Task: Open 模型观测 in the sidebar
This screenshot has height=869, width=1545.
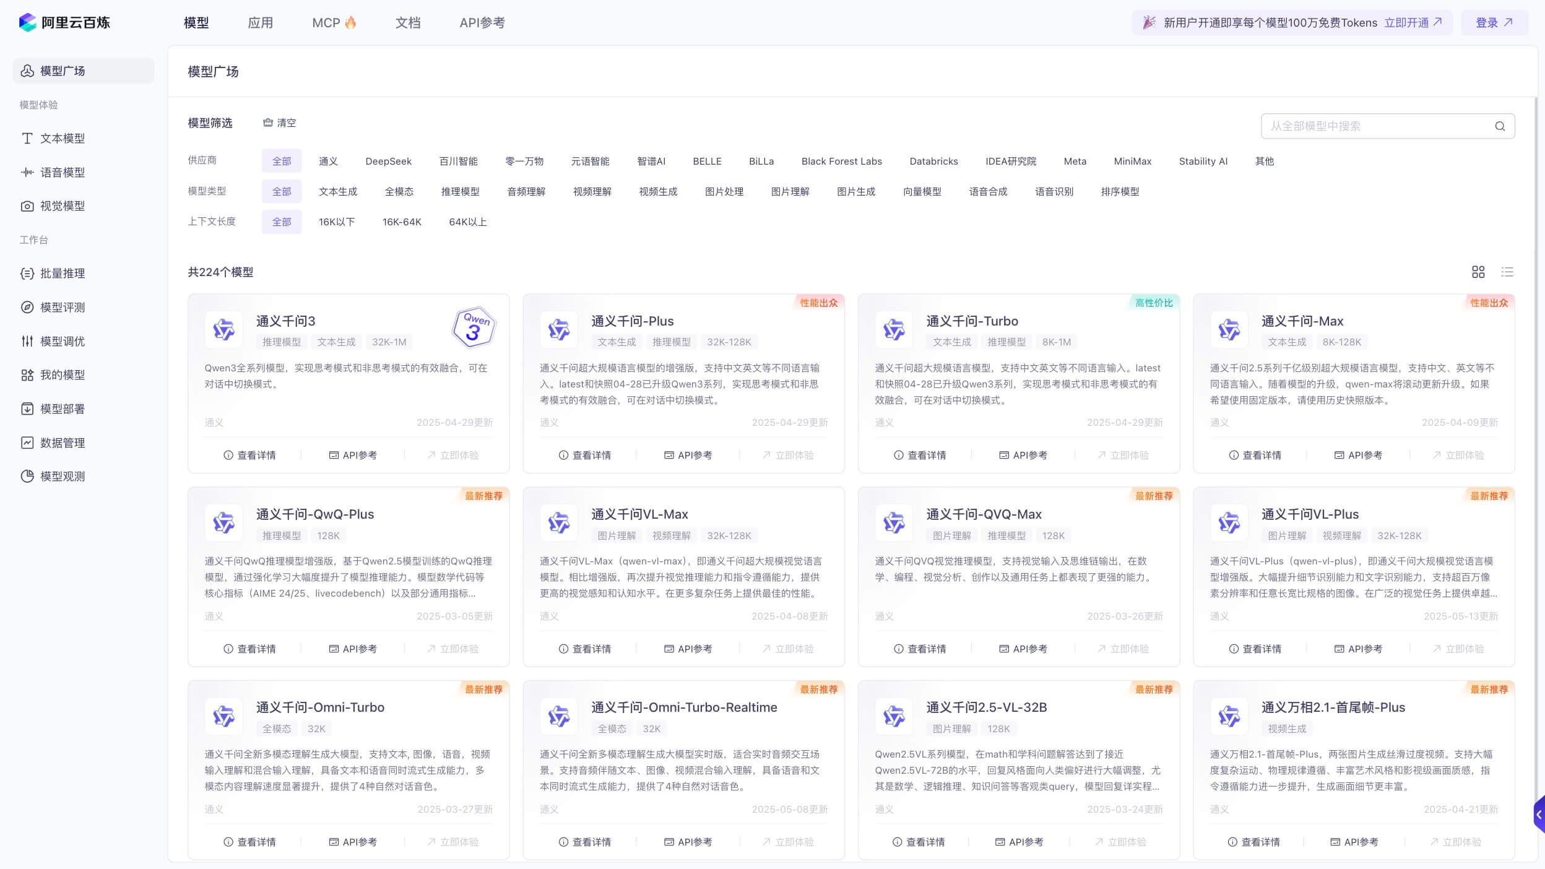Action: (x=62, y=476)
